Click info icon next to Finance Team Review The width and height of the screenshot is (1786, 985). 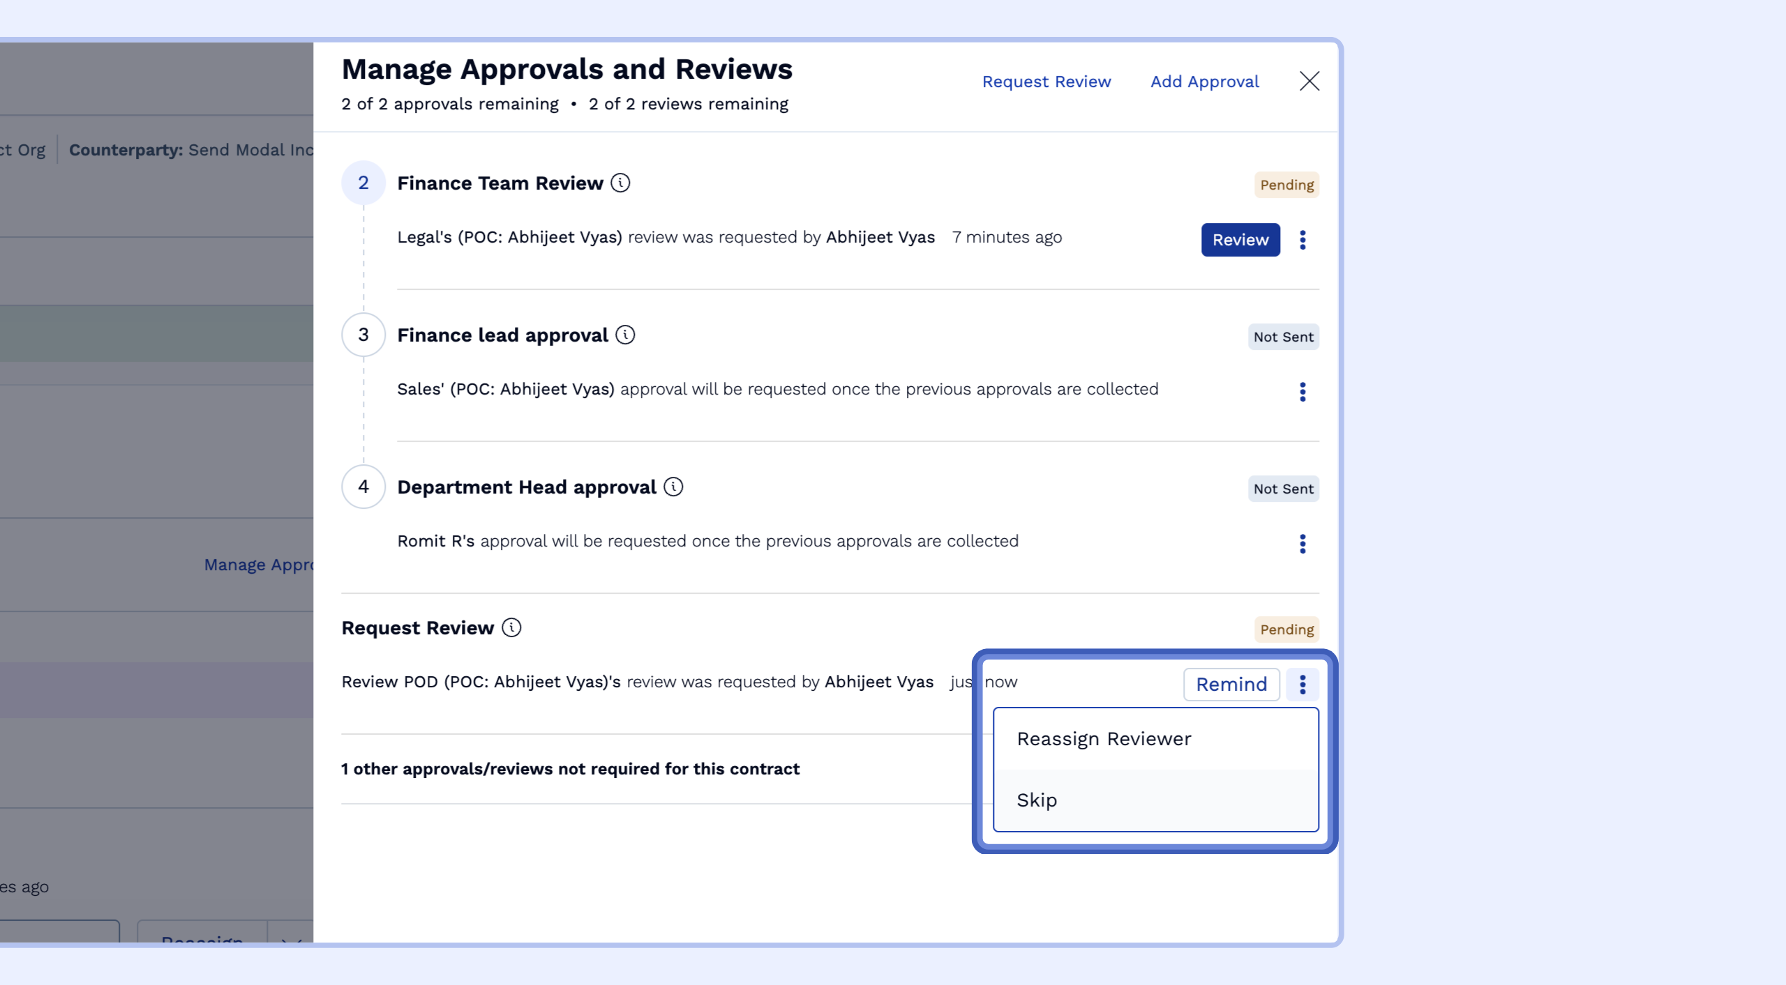[620, 183]
